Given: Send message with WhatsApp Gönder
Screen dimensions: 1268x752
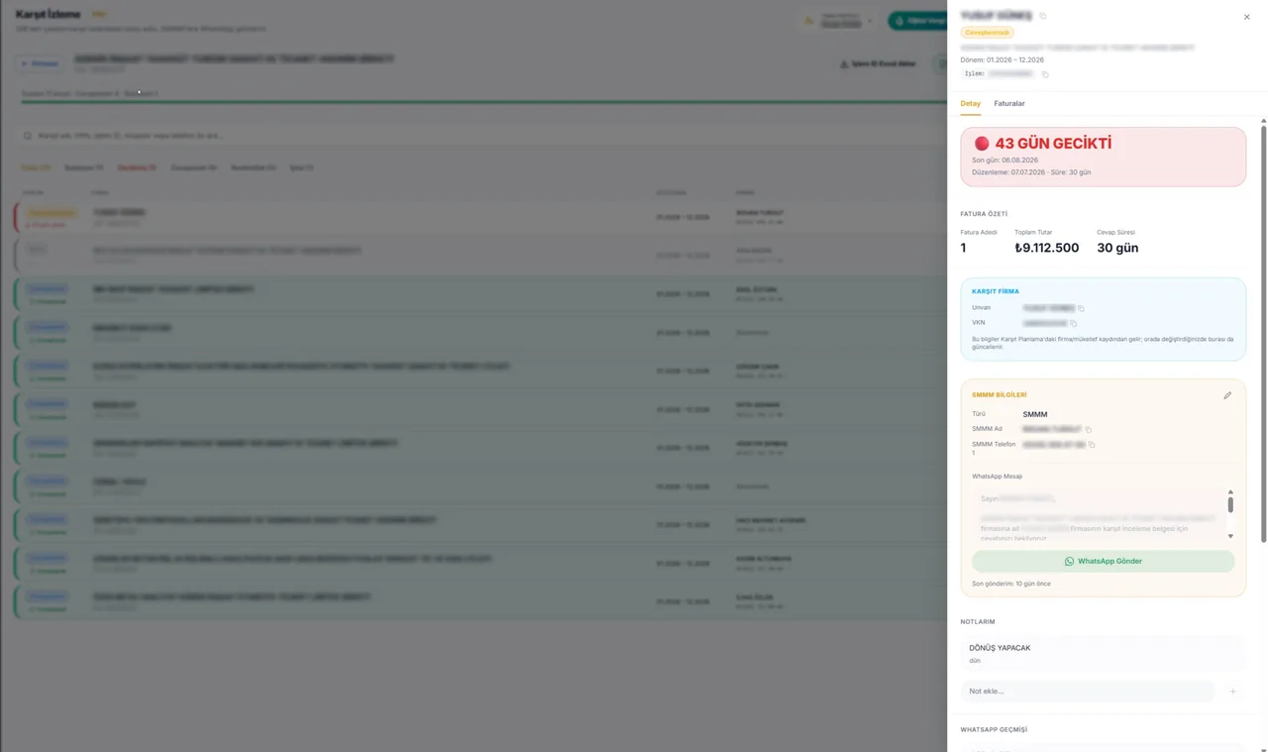Looking at the screenshot, I should tap(1103, 561).
